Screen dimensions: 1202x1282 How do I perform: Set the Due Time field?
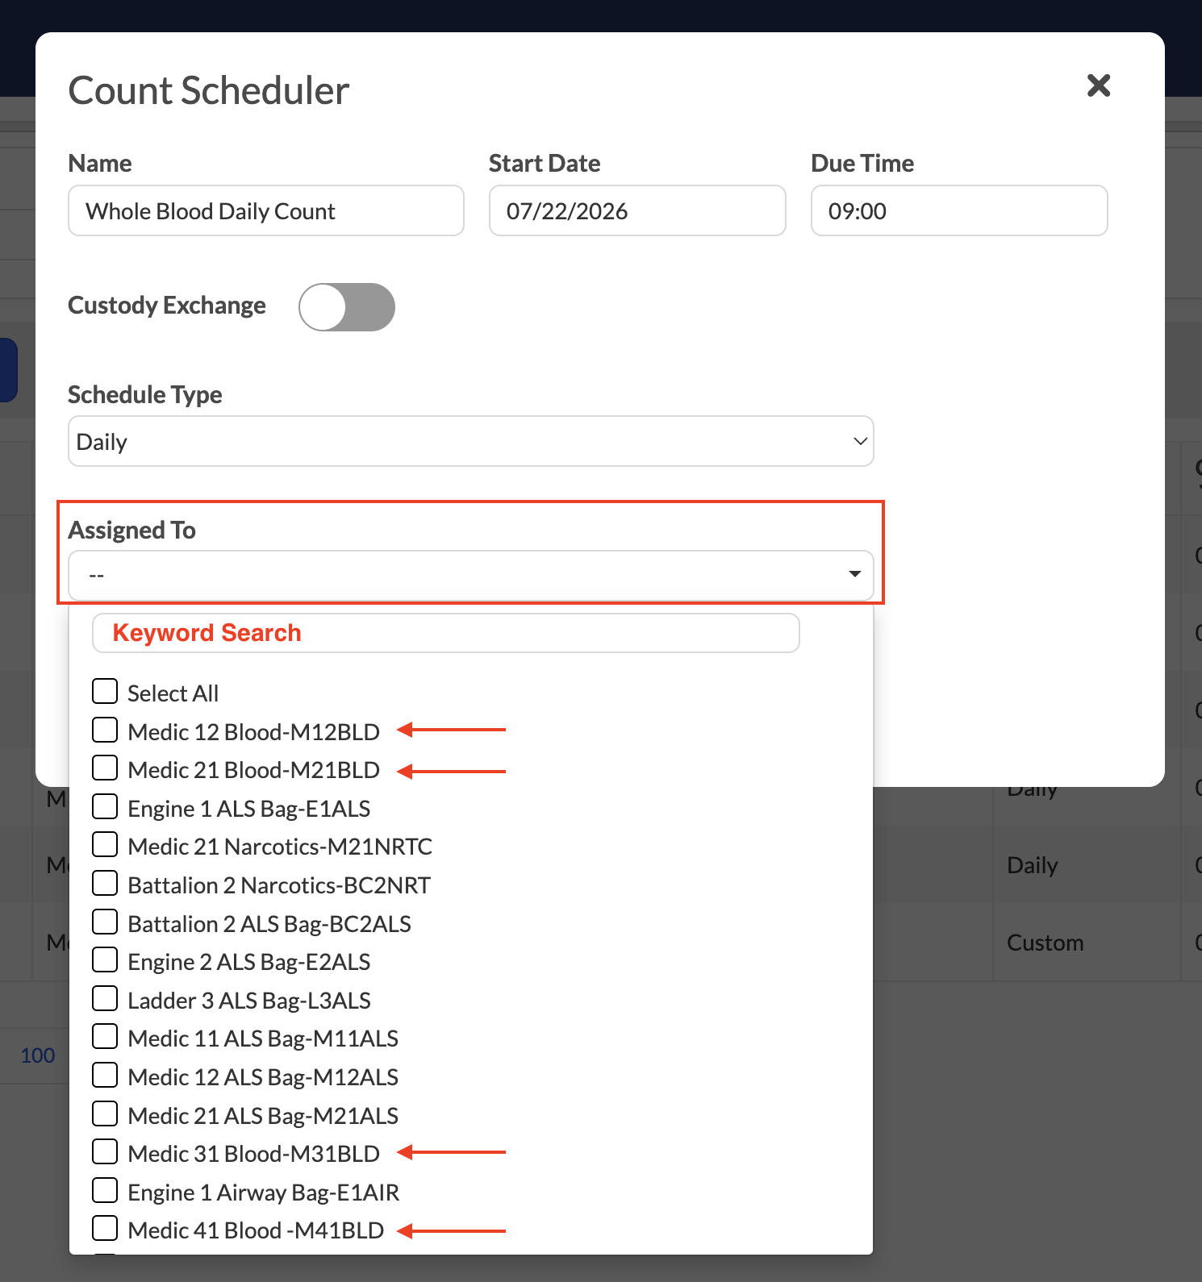click(x=959, y=210)
